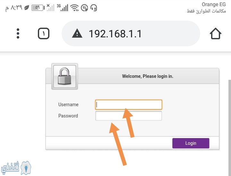Click the page scrollbar on the right

[230, 128]
